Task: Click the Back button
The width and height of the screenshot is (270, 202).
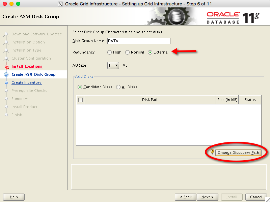Action: (x=185, y=197)
